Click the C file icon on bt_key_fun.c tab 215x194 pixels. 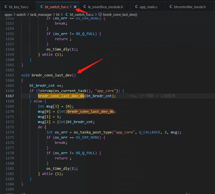coord(6,7)
